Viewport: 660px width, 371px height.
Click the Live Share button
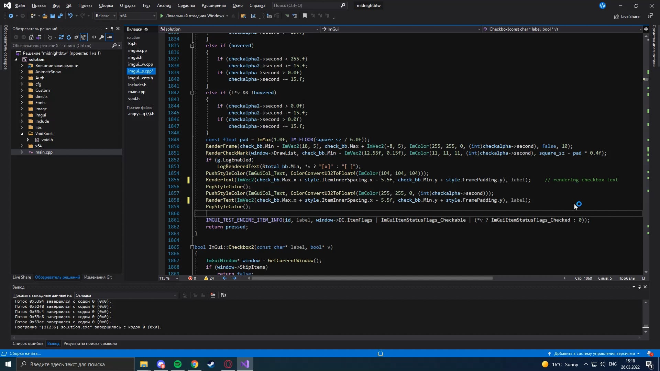tap(627, 16)
